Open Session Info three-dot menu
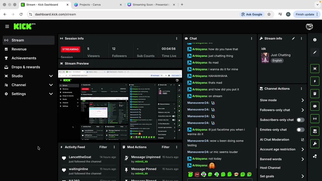Image resolution: width=322 pixels, height=181 pixels. pyautogui.click(x=177, y=38)
